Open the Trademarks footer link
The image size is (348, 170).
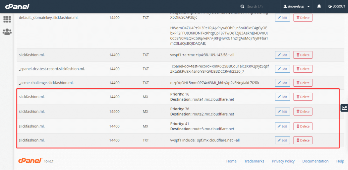254,161
